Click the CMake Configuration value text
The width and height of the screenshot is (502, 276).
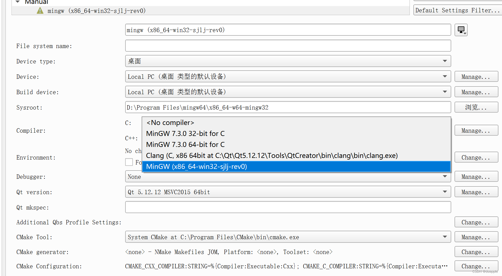point(286,266)
